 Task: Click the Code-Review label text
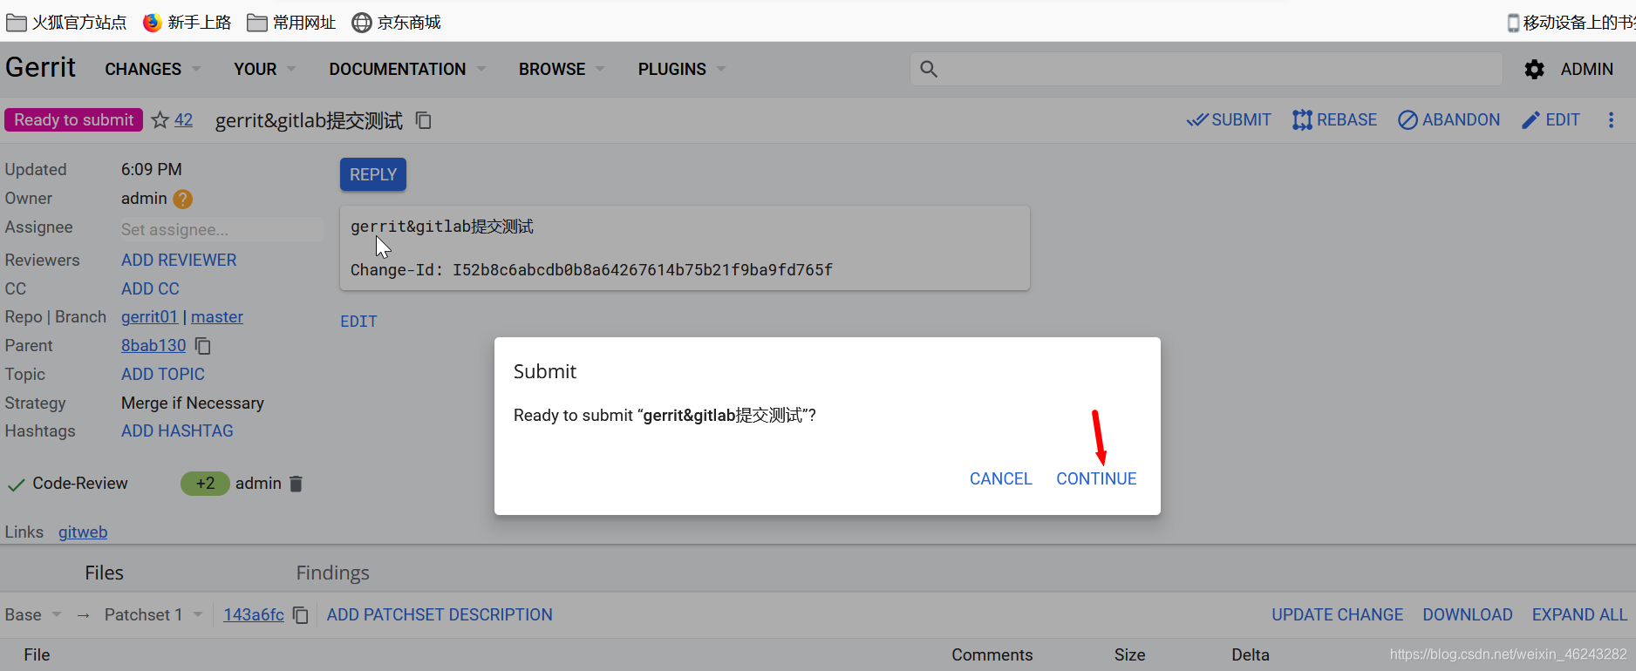click(x=80, y=484)
